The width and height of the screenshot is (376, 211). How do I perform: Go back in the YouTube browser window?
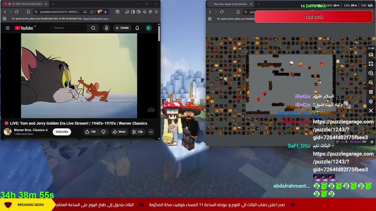5,12
